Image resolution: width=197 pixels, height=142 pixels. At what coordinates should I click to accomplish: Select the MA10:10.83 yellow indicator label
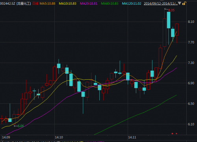pos(67,4)
